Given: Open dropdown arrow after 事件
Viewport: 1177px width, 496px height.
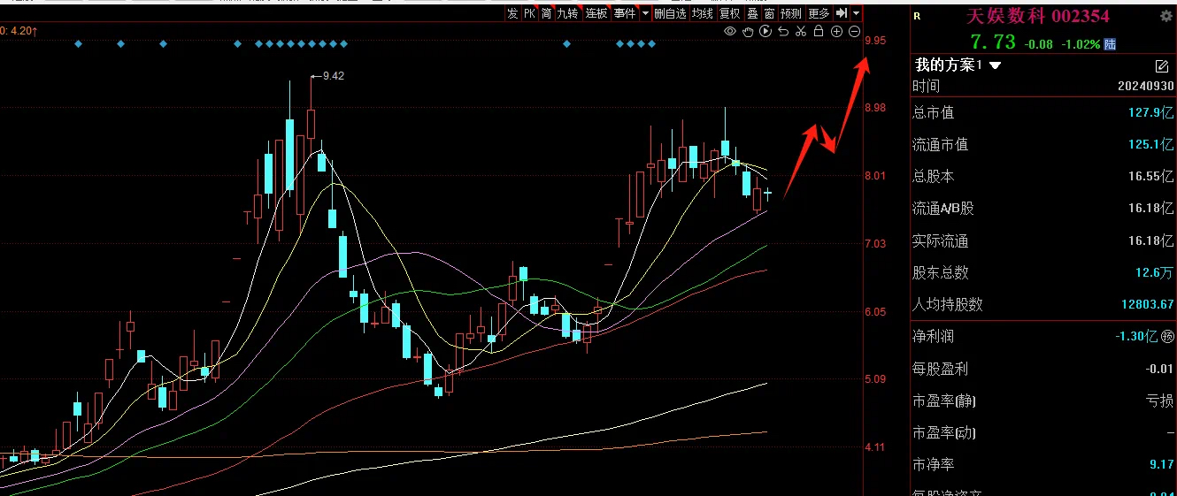Looking at the screenshot, I should (x=645, y=13).
